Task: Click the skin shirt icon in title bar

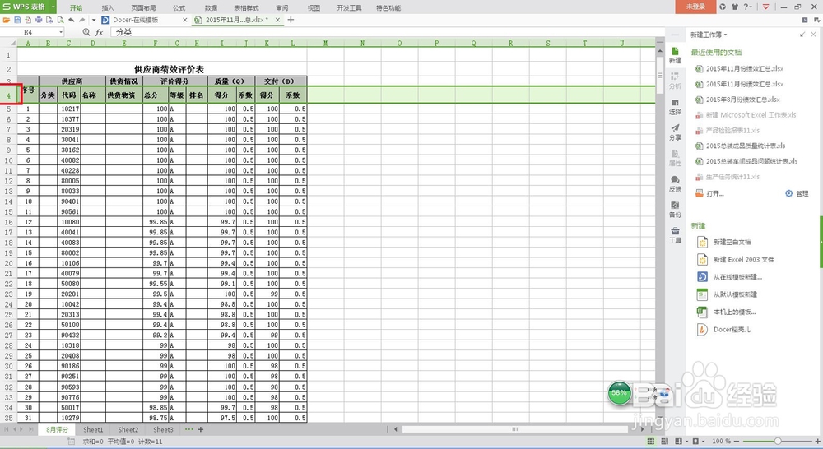Action: [x=734, y=7]
